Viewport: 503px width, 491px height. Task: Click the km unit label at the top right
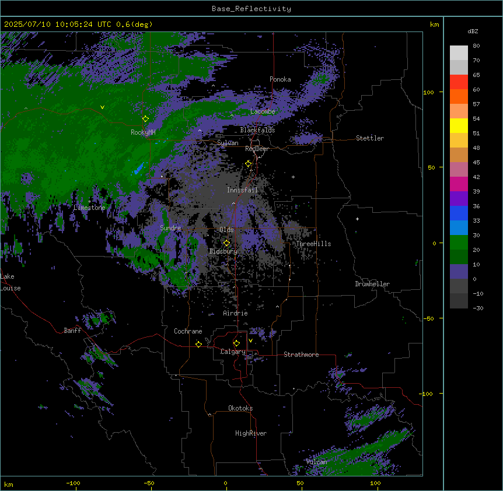click(x=434, y=24)
